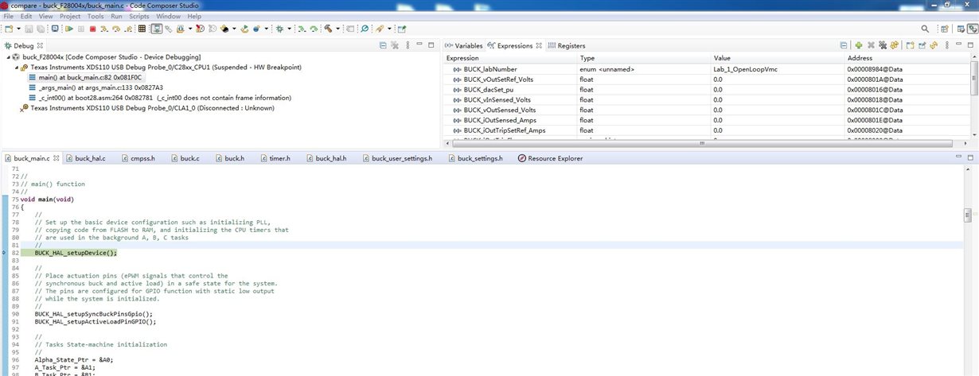Open the Registers view tab
This screenshot has width=979, height=376.
(572, 45)
